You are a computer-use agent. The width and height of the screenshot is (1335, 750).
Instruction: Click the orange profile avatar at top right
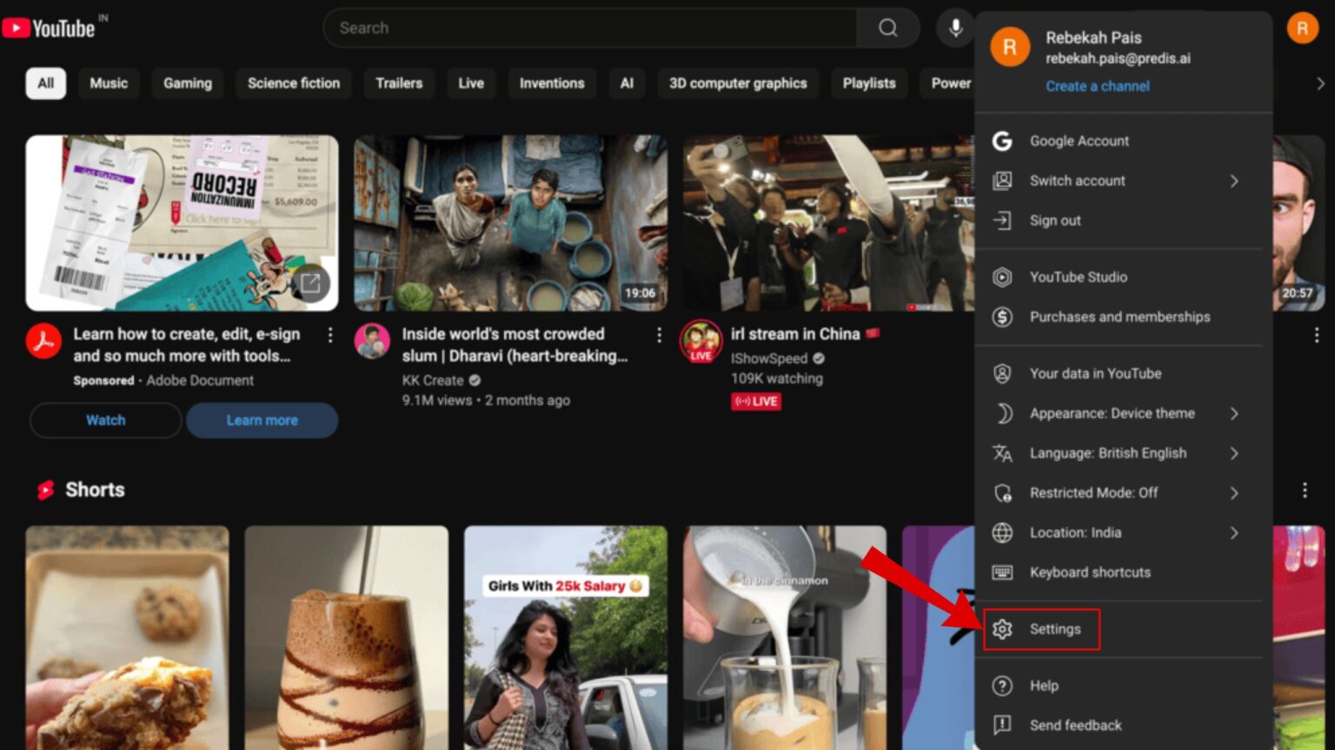(1302, 29)
